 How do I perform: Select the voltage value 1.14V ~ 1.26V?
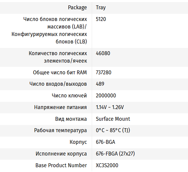[x=110, y=107]
